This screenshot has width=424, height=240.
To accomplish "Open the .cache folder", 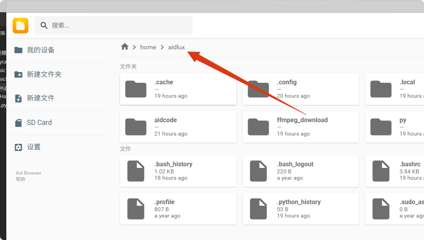I will coord(178,89).
